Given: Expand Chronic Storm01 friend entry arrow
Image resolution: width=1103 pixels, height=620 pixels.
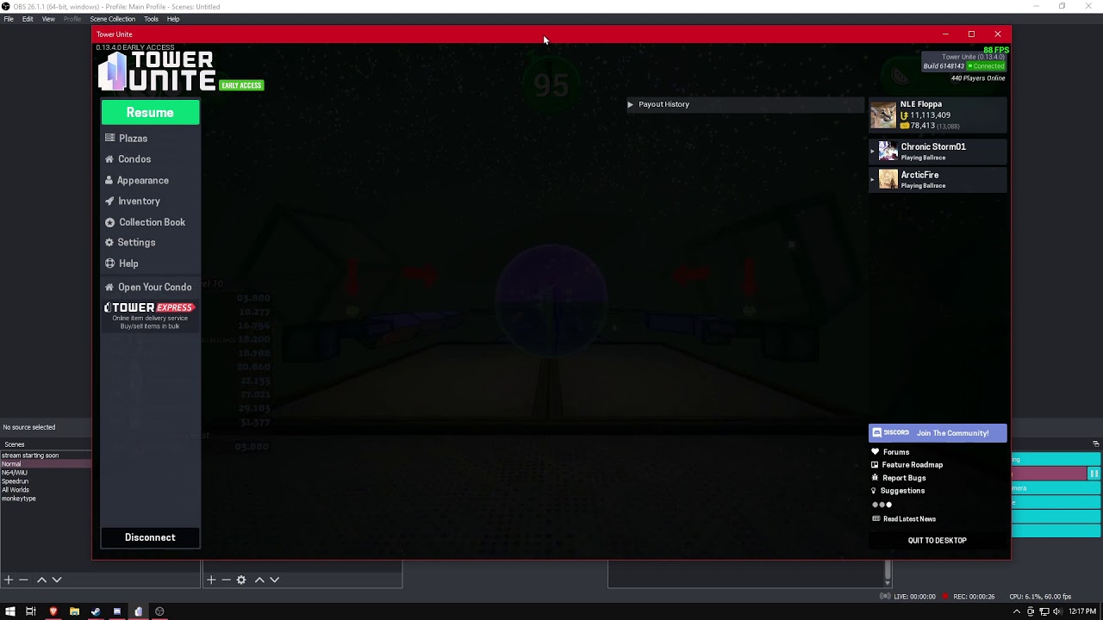Looking at the screenshot, I should (872, 152).
